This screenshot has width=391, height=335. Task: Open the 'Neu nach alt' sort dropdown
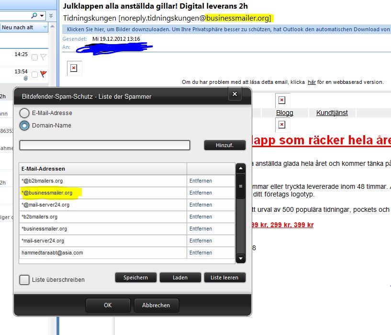24,27
